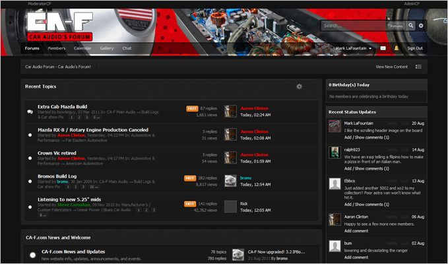Open CA-F Now upgraded! 3.2 IPBo... last post
Viewport: 448px width, 264px height.
[x=276, y=251]
